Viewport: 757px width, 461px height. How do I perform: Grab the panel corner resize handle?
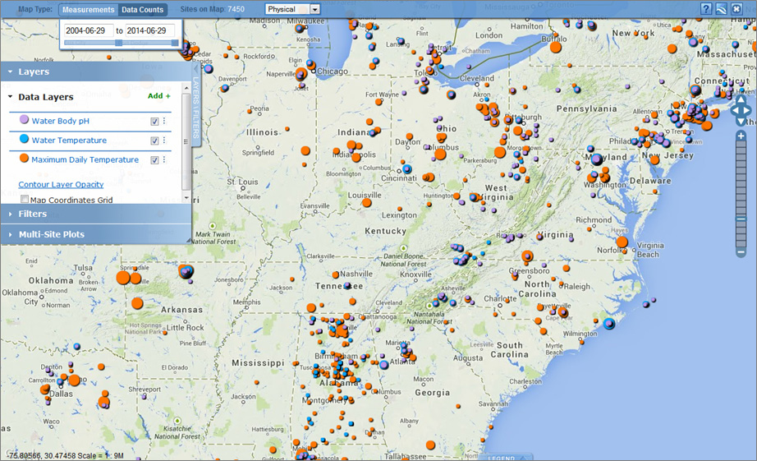pyautogui.click(x=188, y=240)
